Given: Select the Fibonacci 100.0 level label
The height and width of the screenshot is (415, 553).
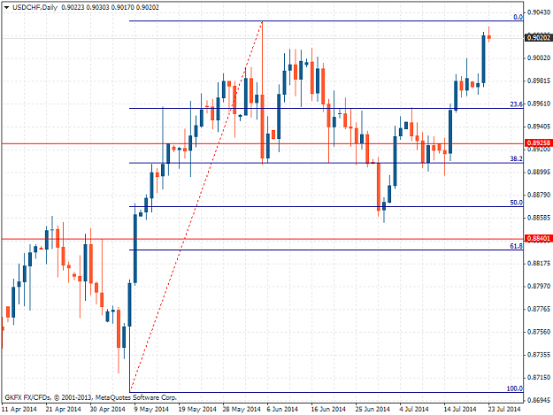Looking at the screenshot, I should [515, 388].
